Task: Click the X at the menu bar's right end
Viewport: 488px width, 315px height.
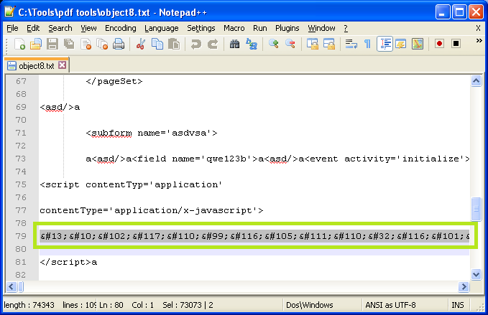Action: [478, 28]
